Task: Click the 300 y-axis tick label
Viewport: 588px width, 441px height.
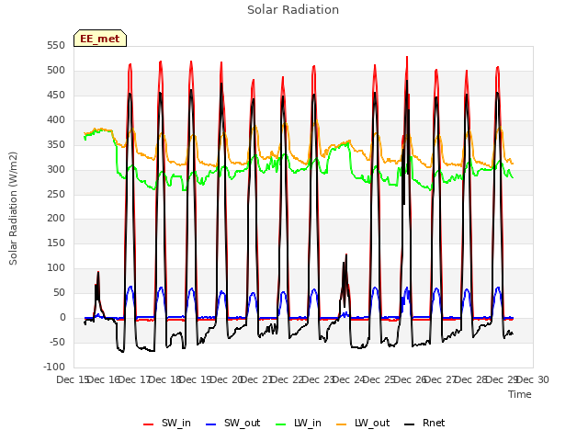Action: pos(56,169)
